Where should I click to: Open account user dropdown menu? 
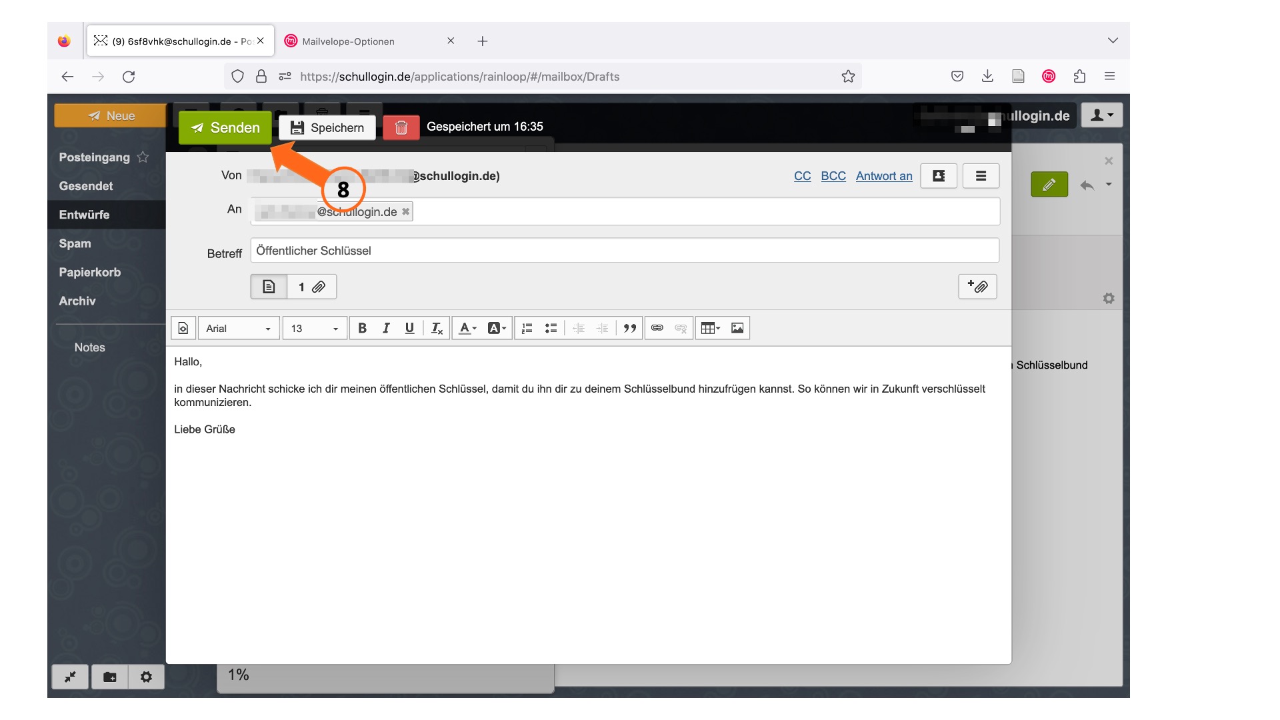[x=1101, y=115]
